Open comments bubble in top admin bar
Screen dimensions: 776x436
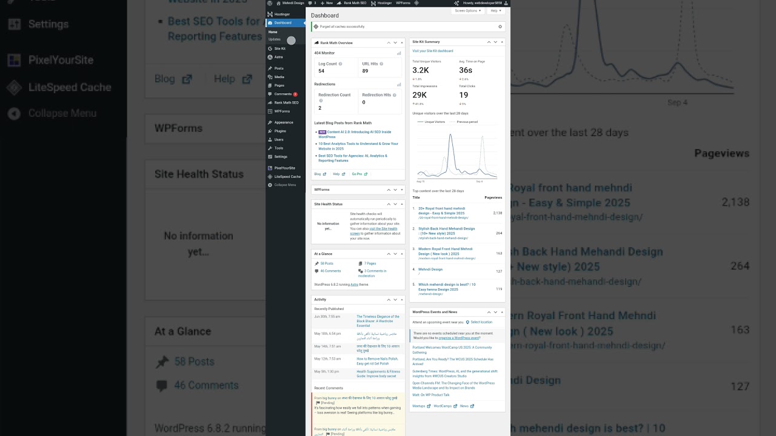click(x=312, y=3)
